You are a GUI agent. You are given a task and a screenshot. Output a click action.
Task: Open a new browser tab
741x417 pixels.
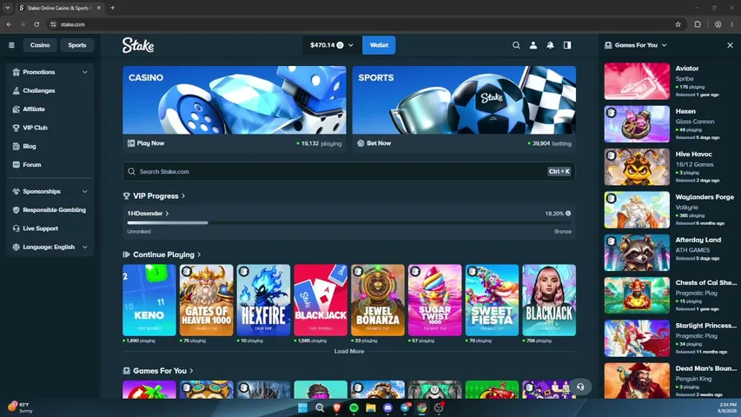(x=112, y=8)
